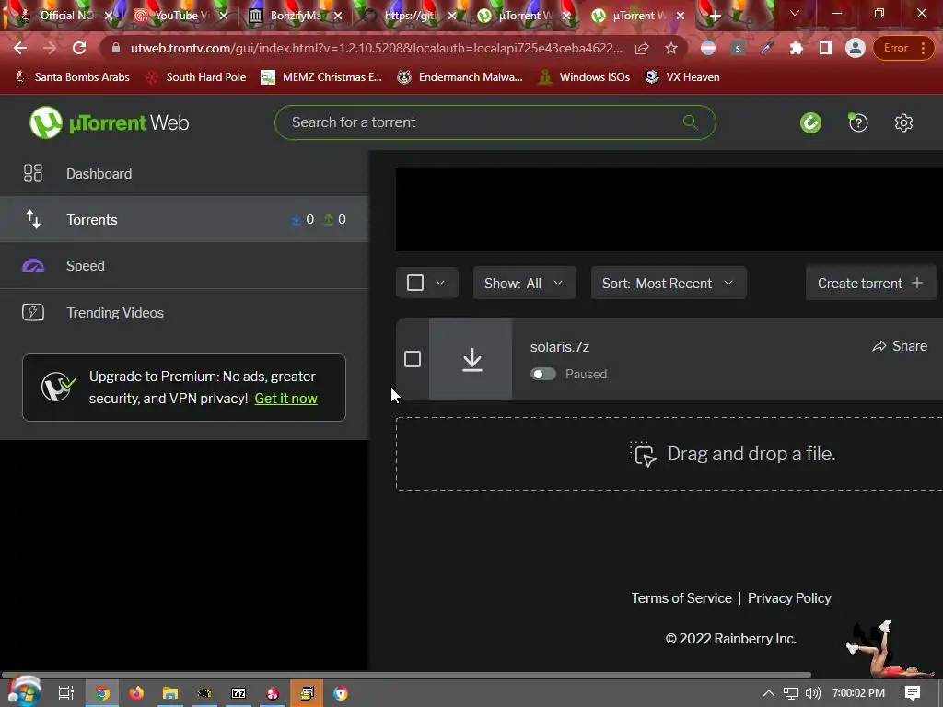This screenshot has height=707, width=943.
Task: Tick the select-all torrents checkbox
Action: tap(415, 283)
